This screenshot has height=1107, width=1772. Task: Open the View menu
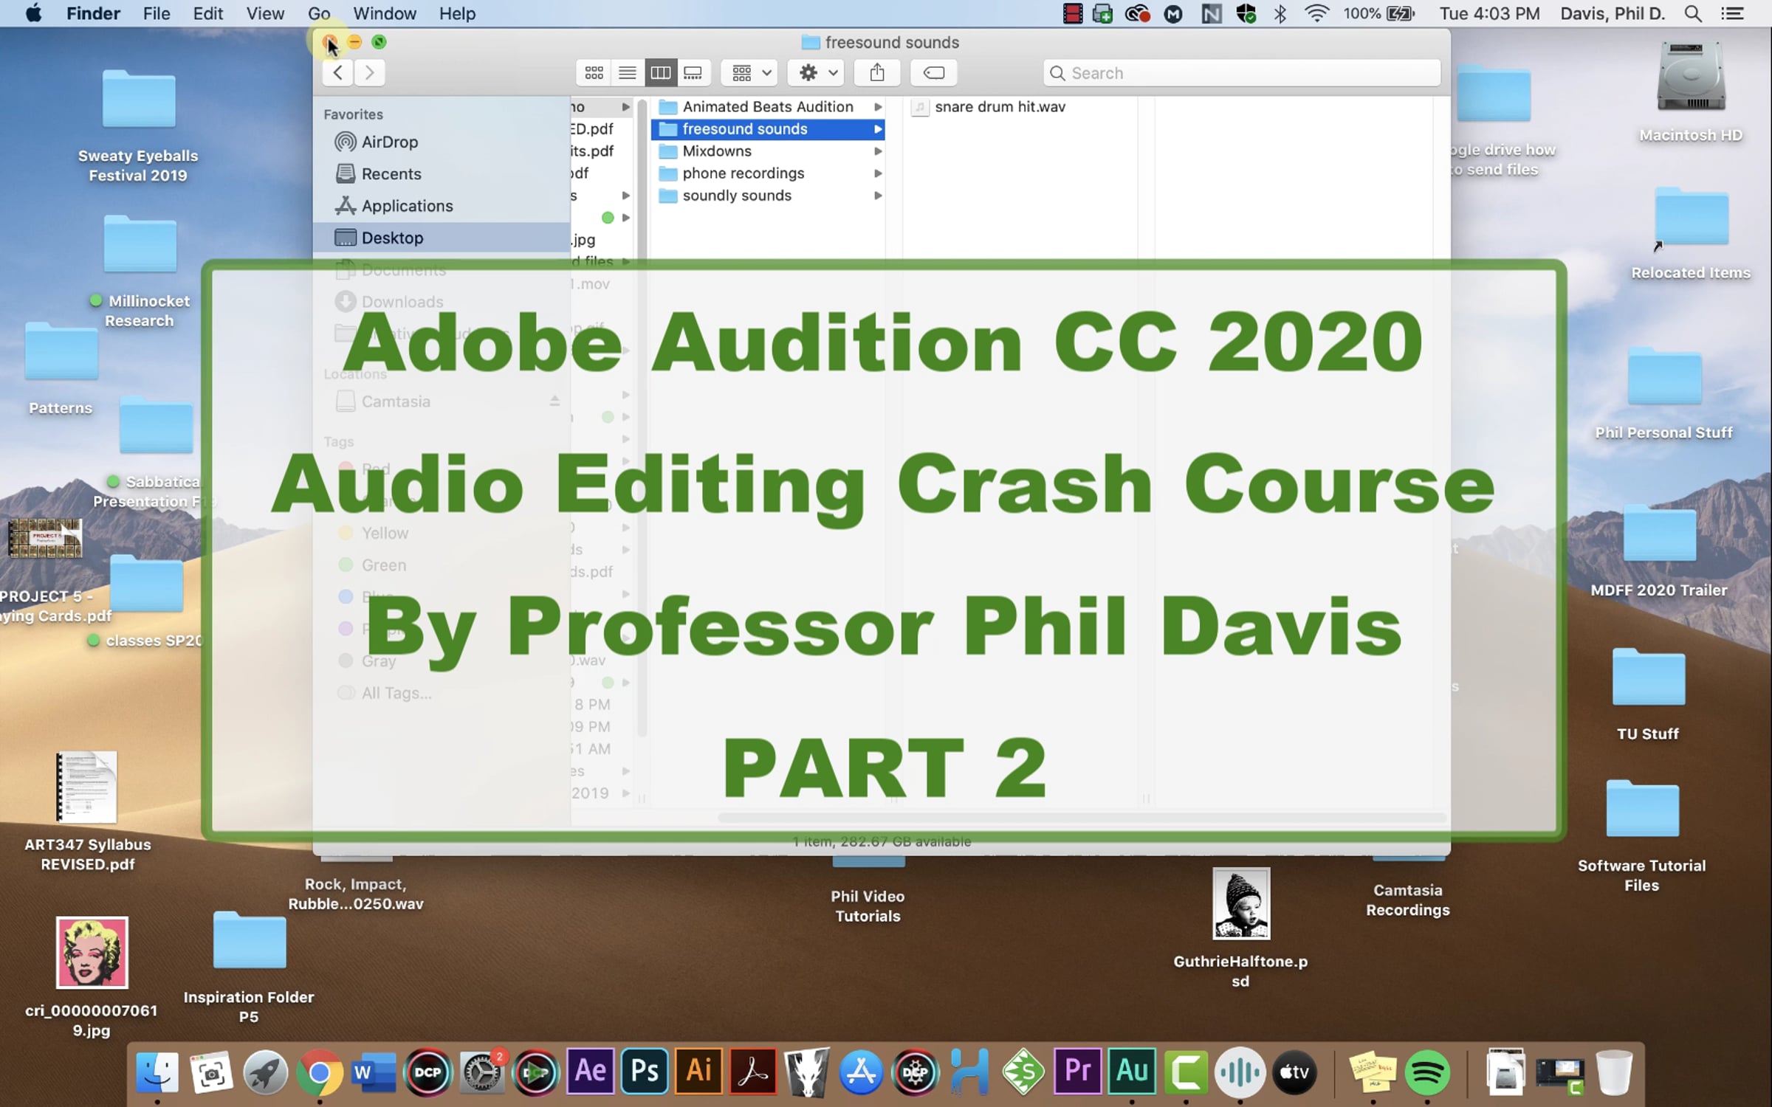pyautogui.click(x=265, y=13)
